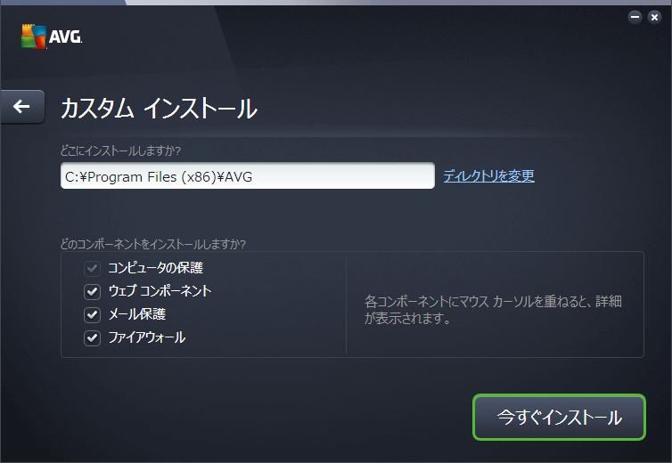Close the AVG installer window

click(x=654, y=17)
